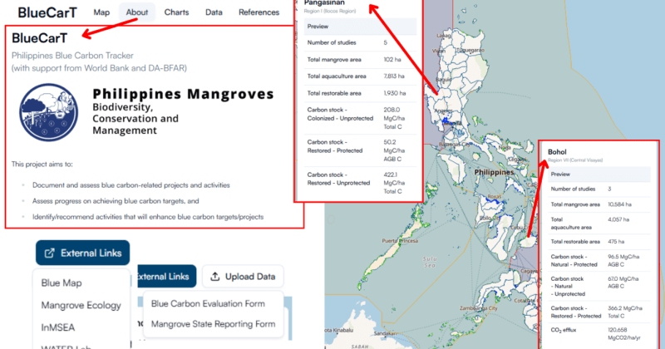665x349 pixels.
Task: Open the References tab
Action: point(259,12)
